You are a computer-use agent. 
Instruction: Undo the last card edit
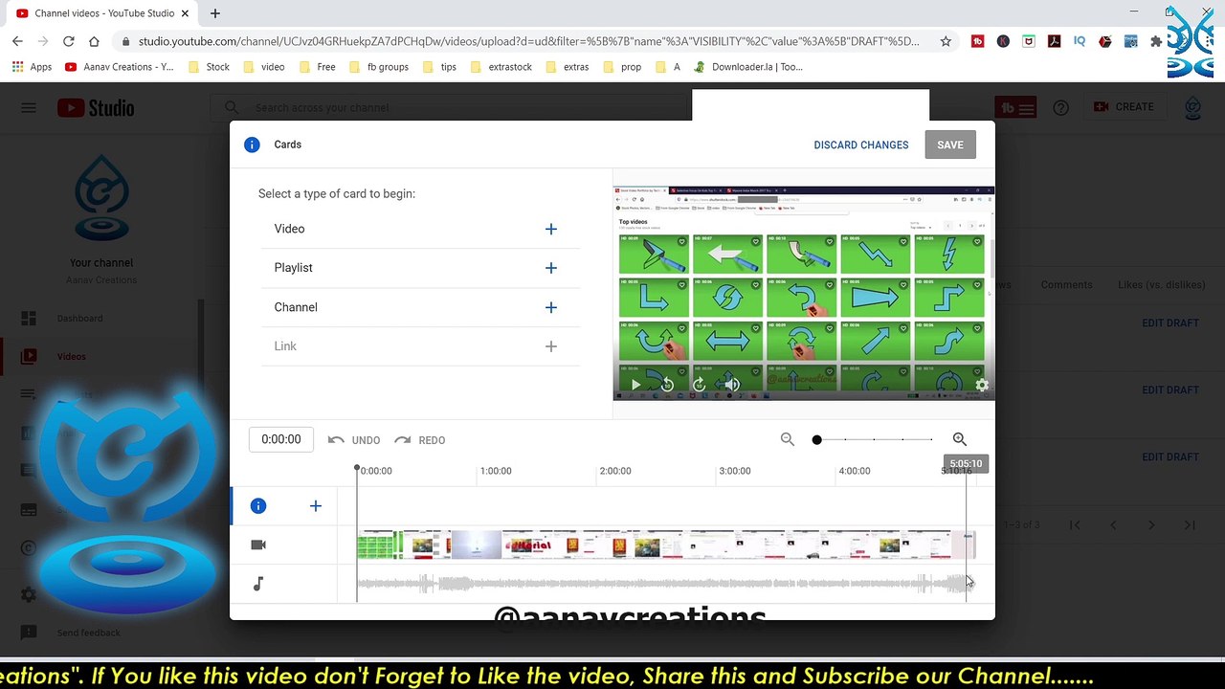point(354,440)
